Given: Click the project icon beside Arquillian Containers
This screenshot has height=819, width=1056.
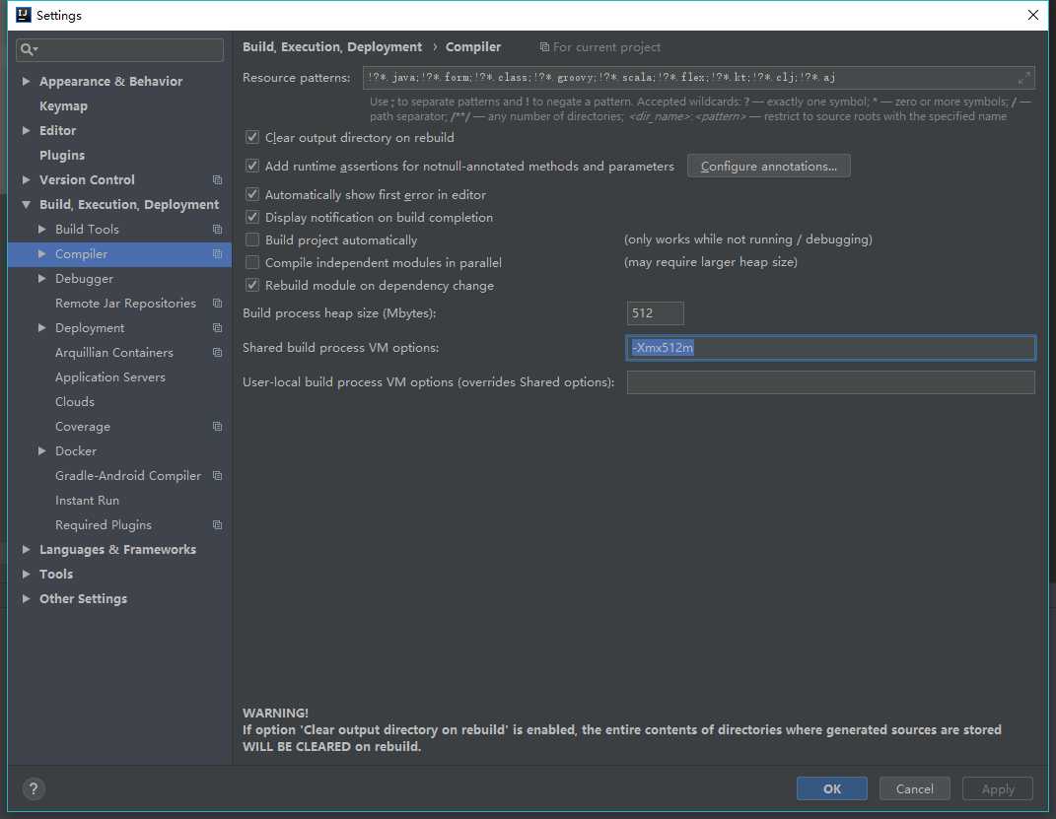Looking at the screenshot, I should tap(217, 353).
